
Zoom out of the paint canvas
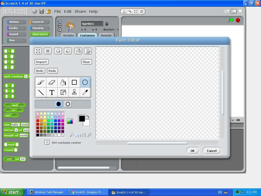pos(72,135)
